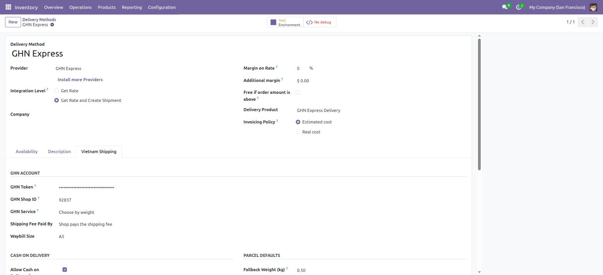Select the Vietnam Shipping tab
This screenshot has height=275, width=603.
click(99, 152)
